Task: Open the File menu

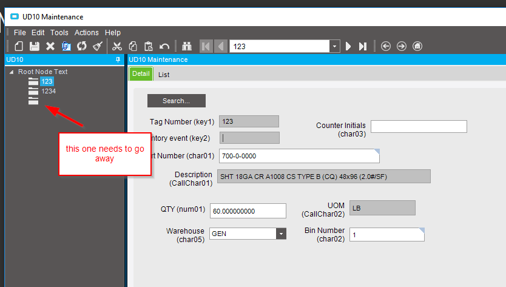Action: (19, 33)
